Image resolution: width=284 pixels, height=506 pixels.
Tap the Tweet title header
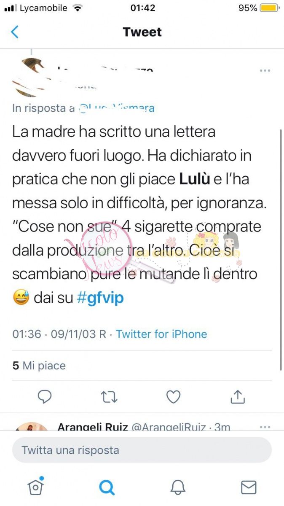coord(142,32)
